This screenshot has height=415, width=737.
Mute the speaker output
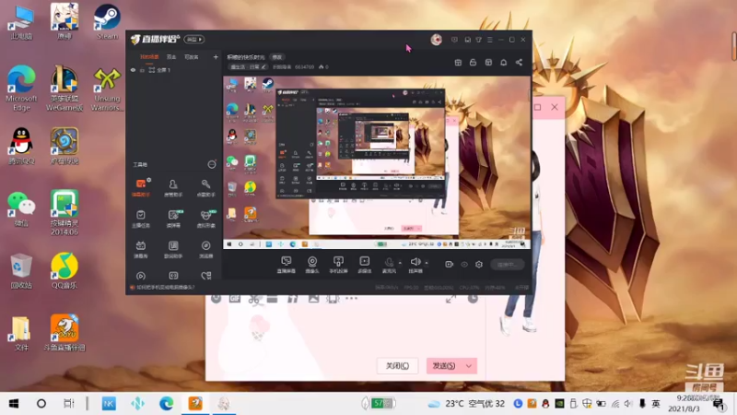415,265
